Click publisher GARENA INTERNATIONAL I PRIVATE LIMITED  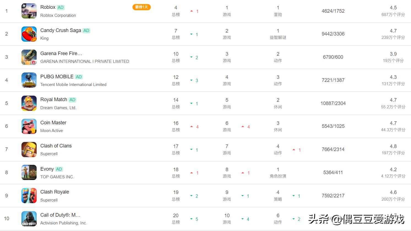point(85,61)
